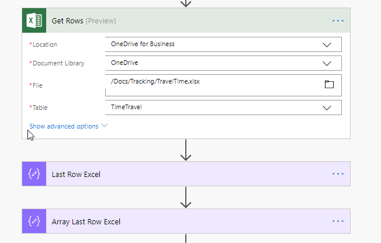Click arrow connector above Array Last Row Excel
Viewport: 381px width, 243px height.
coord(186,197)
